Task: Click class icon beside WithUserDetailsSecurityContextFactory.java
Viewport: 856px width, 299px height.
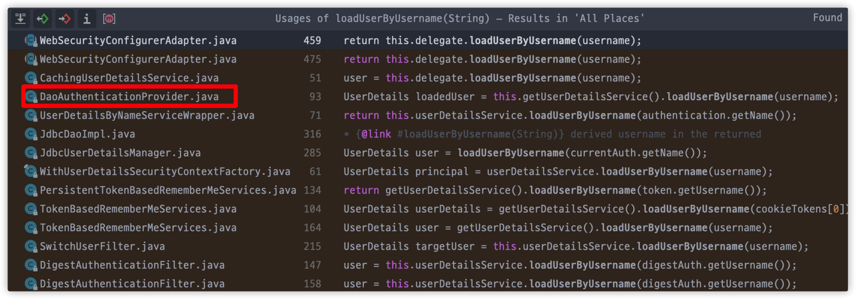Action: [31, 172]
